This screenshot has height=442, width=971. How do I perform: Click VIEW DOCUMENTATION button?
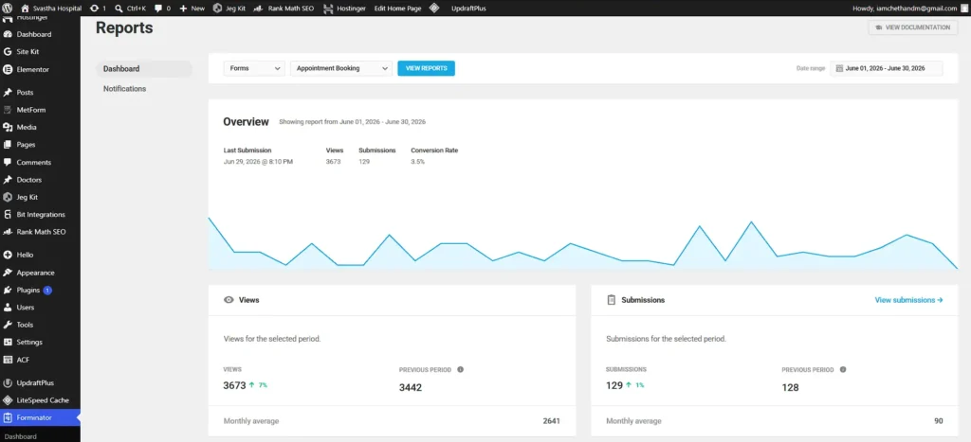(x=913, y=27)
